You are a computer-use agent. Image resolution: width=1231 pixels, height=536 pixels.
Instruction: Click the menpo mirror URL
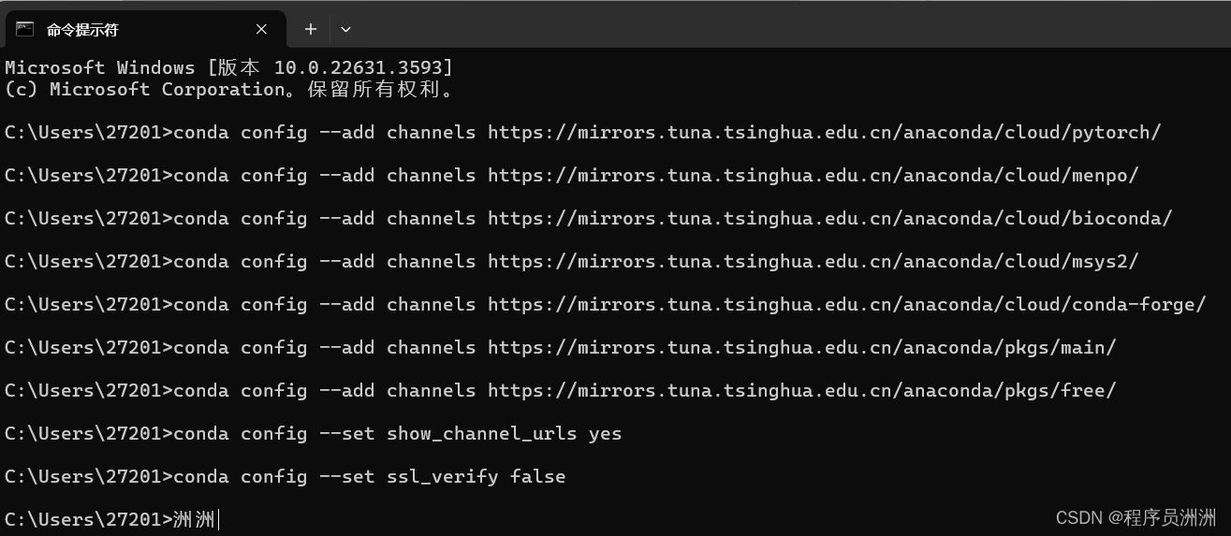click(813, 175)
